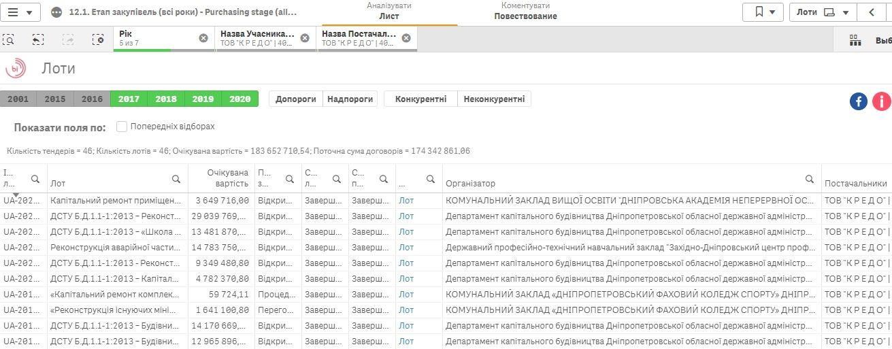Open the Facebook share icon
Viewport: 892px width, 349px height.
[859, 101]
